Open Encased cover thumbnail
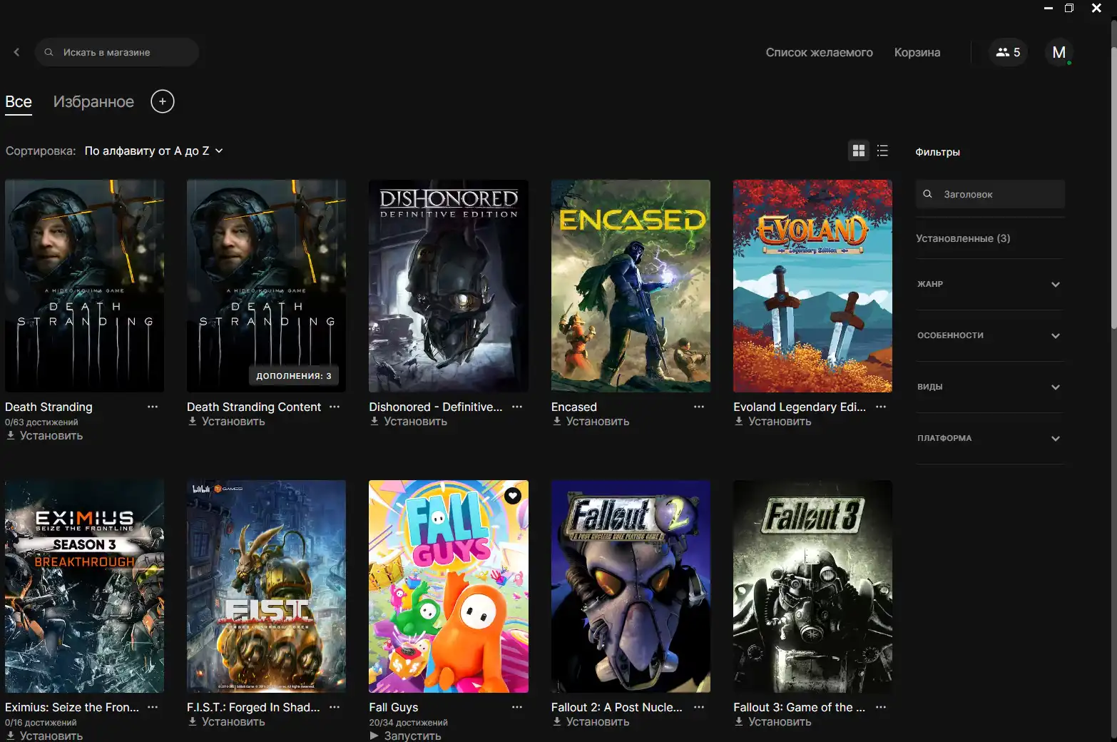The width and height of the screenshot is (1117, 742). pyautogui.click(x=631, y=285)
